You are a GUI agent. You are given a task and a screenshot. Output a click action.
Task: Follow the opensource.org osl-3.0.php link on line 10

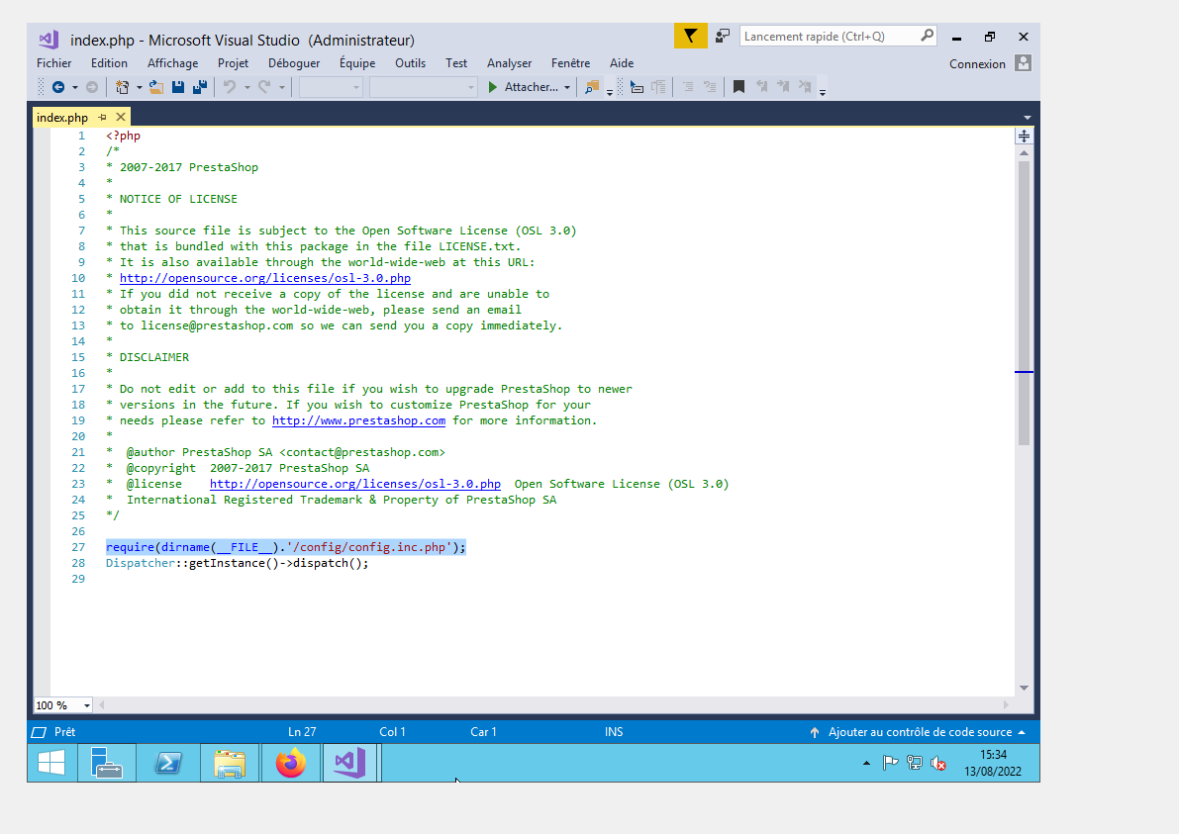click(x=264, y=278)
